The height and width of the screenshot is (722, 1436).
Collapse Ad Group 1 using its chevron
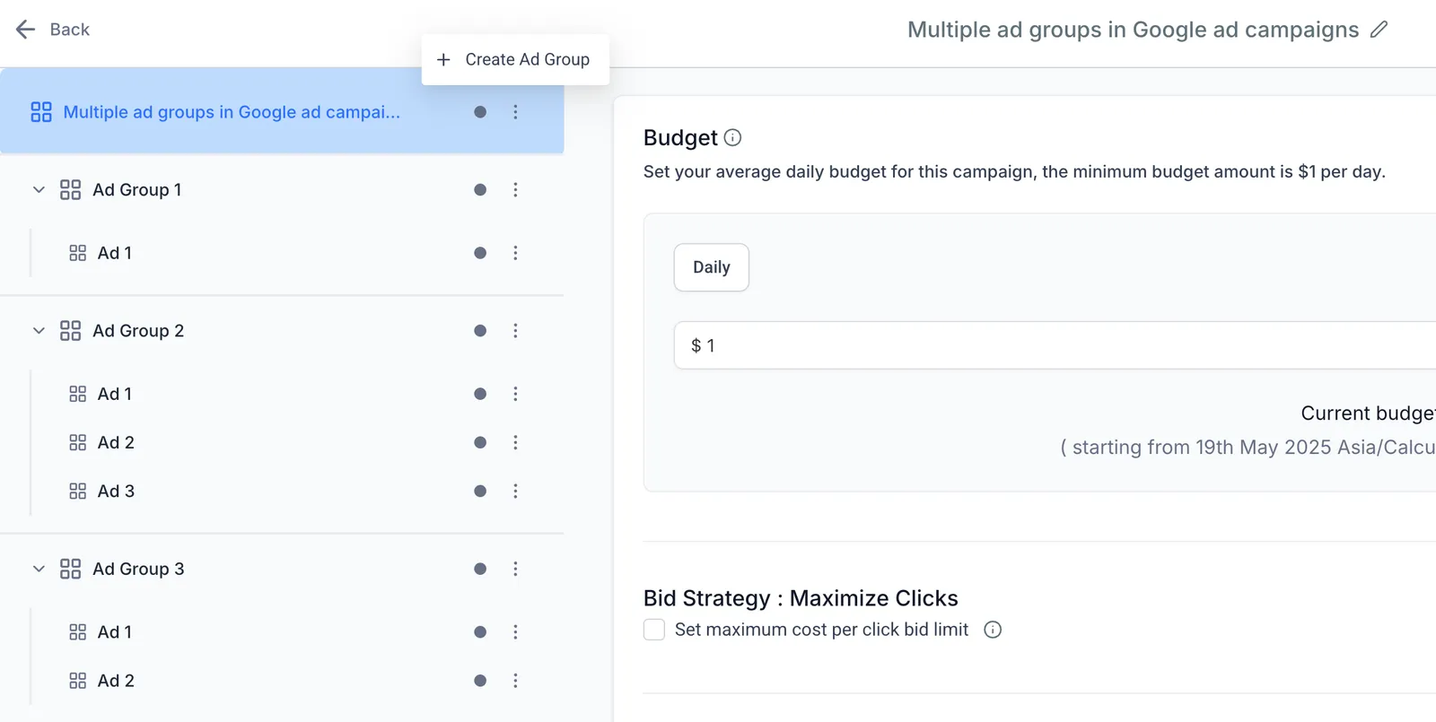click(x=39, y=190)
